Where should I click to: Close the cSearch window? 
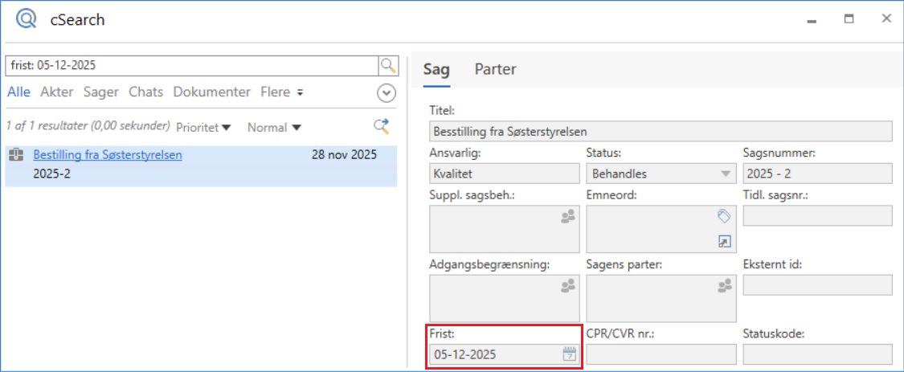[886, 19]
